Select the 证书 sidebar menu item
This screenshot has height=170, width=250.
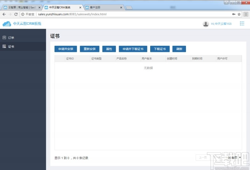click(23, 46)
